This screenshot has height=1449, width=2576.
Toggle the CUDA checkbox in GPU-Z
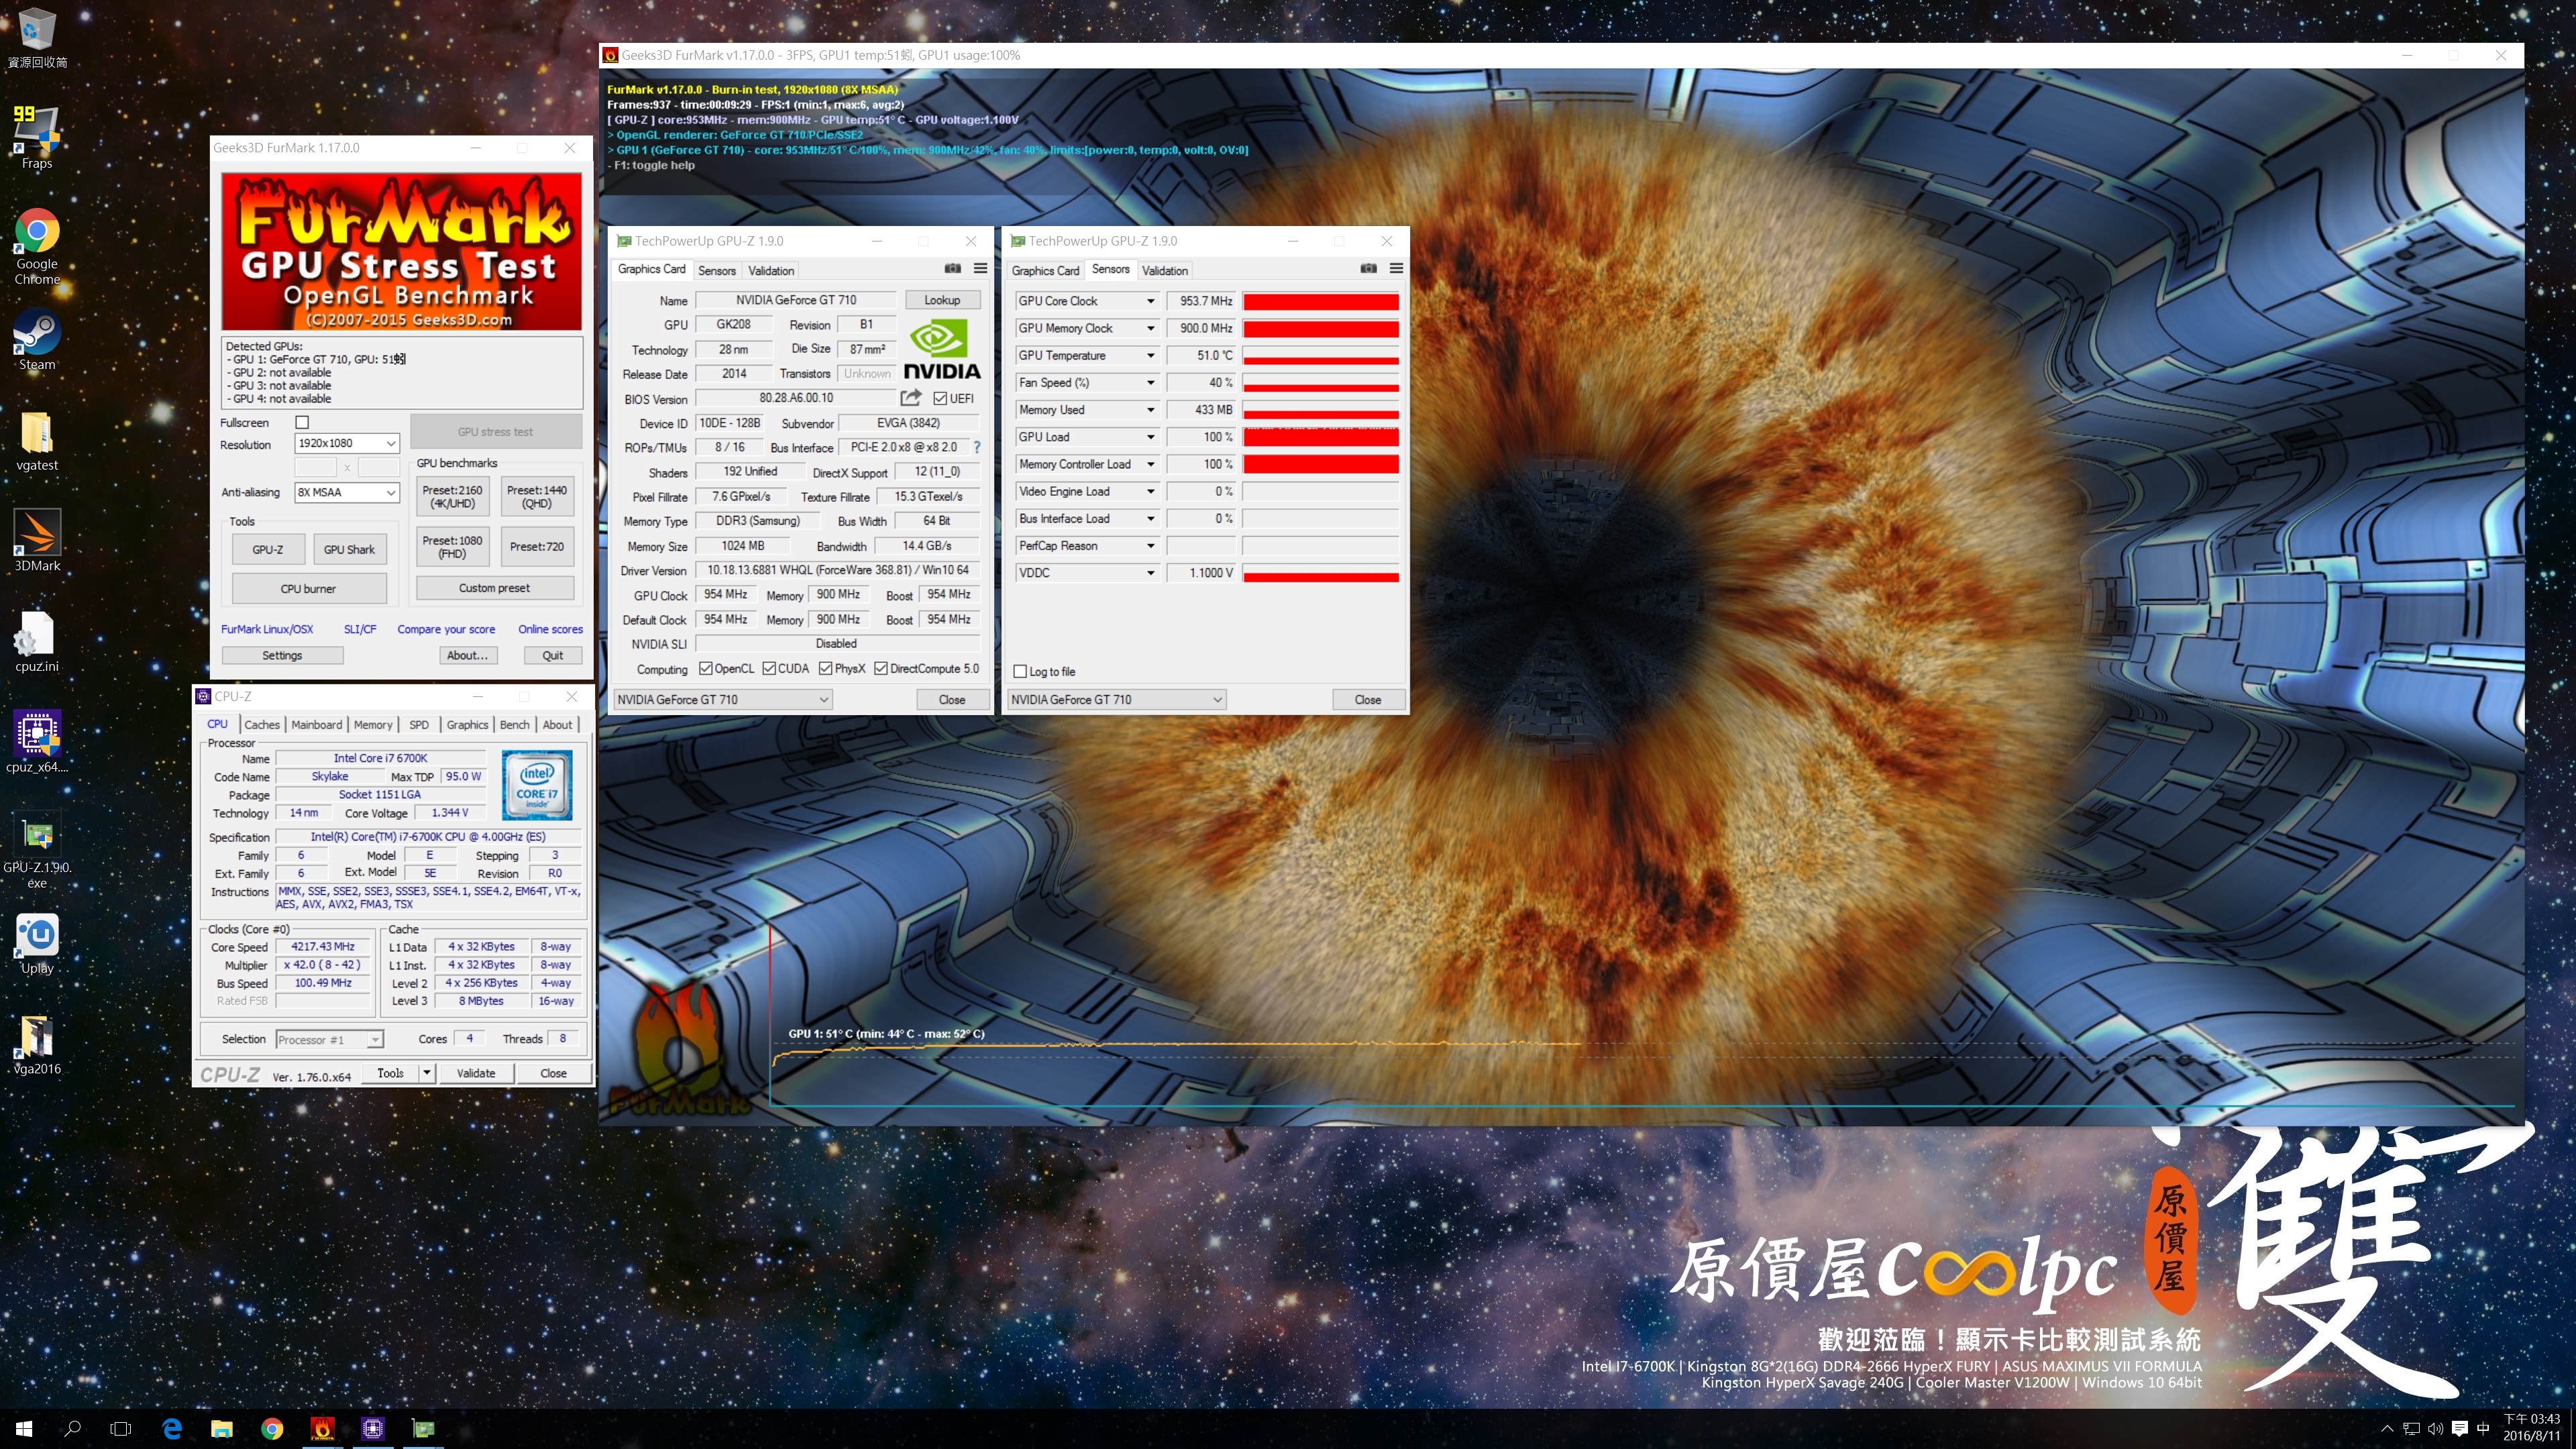point(769,668)
